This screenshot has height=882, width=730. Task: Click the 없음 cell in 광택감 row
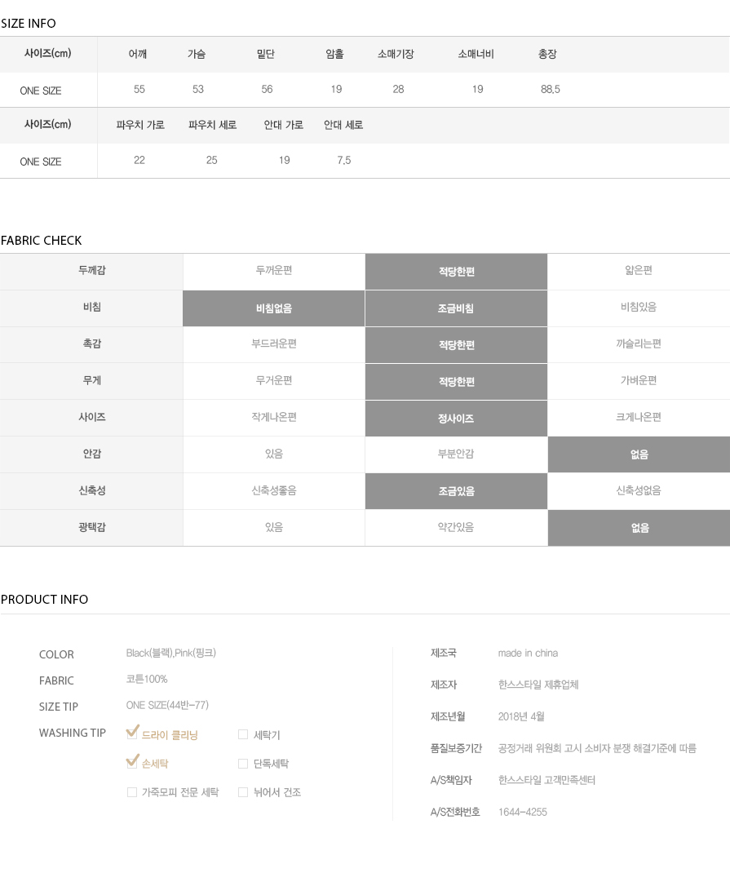click(639, 528)
